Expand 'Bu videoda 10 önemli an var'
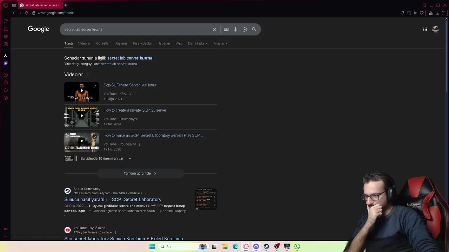The width and height of the screenshot is (449, 252). pos(106,159)
